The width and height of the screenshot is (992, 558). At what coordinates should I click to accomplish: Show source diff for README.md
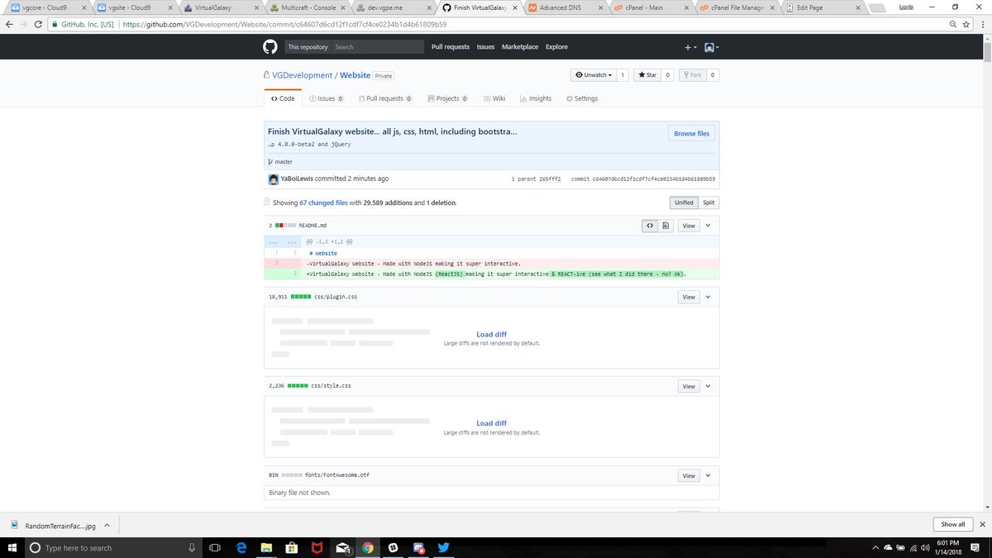click(651, 226)
